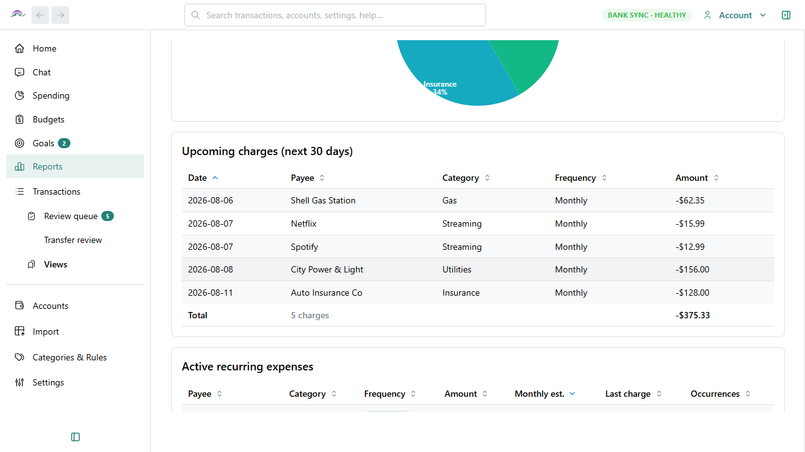
Task: Sort upcoming charges by Amount
Action: coord(697,178)
